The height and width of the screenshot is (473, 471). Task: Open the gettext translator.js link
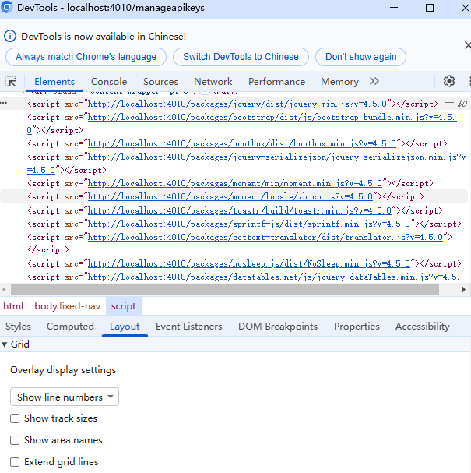click(x=265, y=238)
